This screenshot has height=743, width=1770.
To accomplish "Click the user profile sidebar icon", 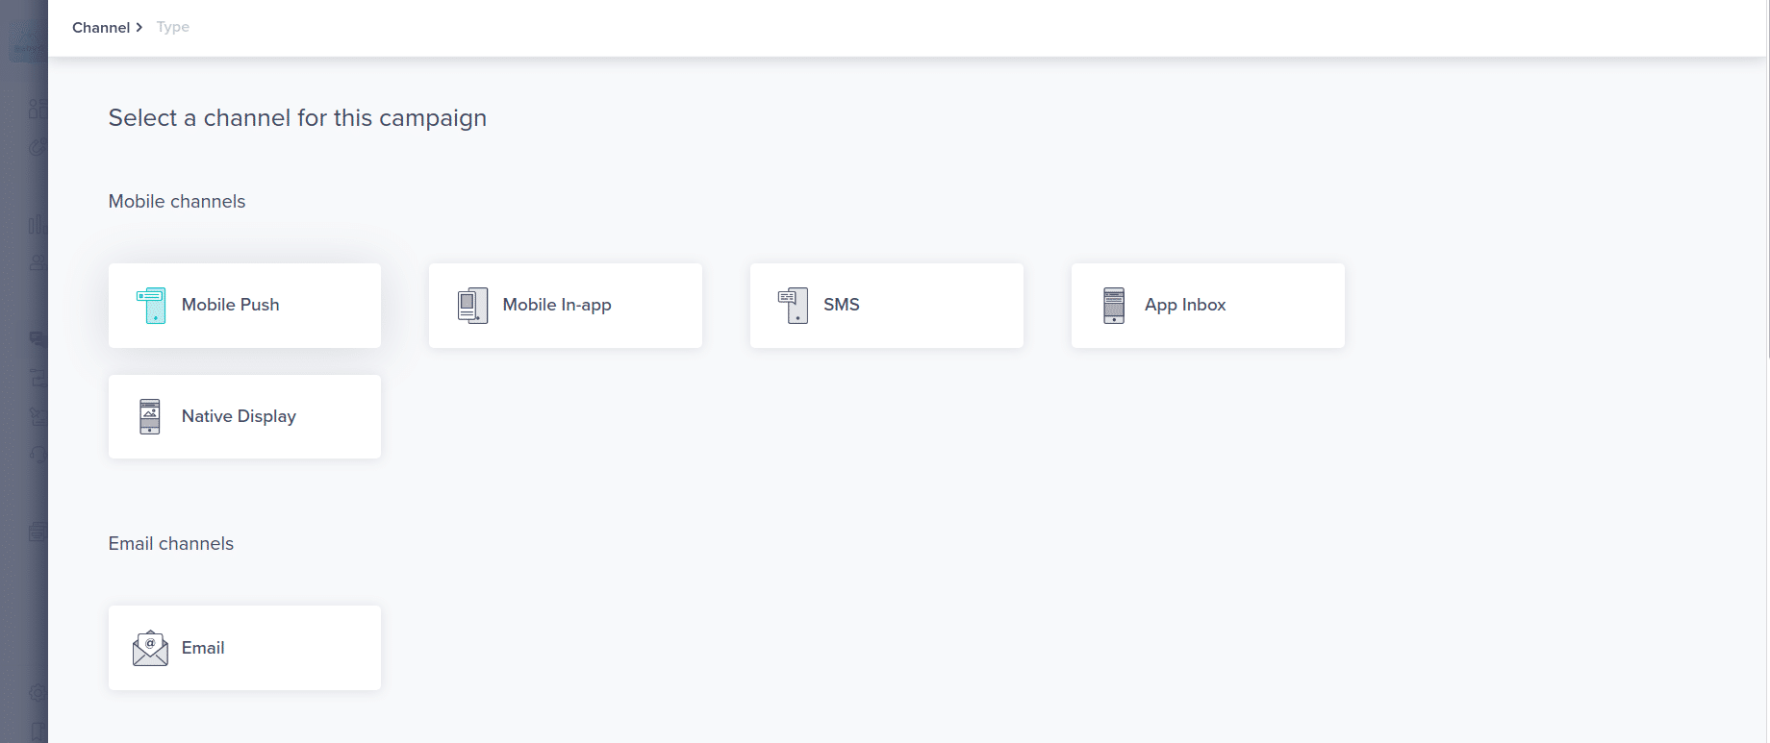I will pyautogui.click(x=36, y=262).
